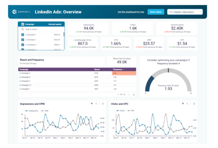Sort table by Reach column header

pyautogui.click(x=97, y=69)
